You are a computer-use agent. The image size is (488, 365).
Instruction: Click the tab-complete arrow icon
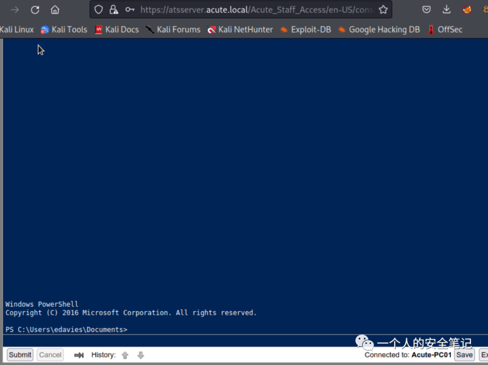(x=79, y=355)
